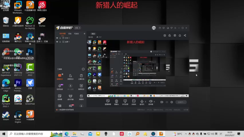Expand microphone options arrow
This screenshot has height=137, width=244.
click(x=145, y=102)
